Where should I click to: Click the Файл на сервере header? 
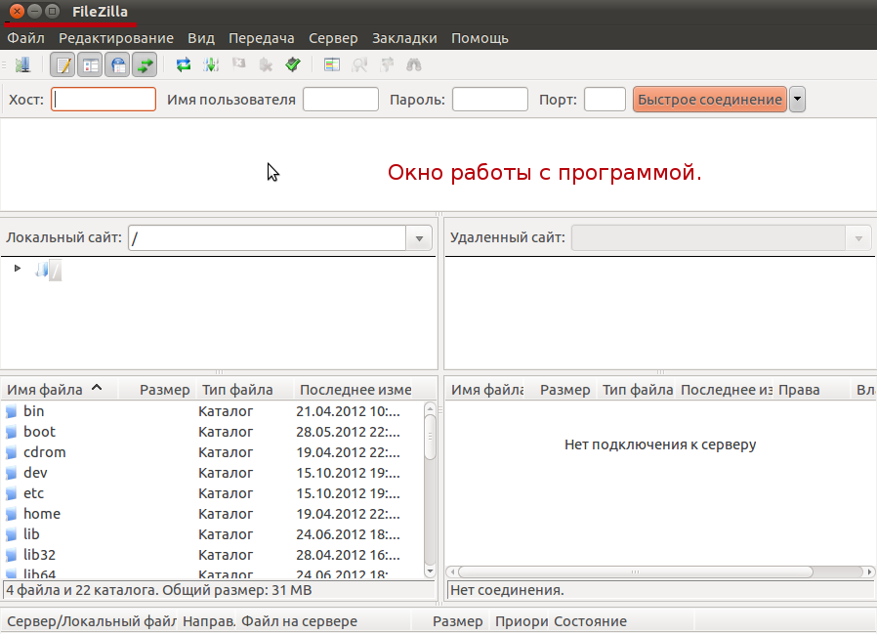click(x=299, y=621)
